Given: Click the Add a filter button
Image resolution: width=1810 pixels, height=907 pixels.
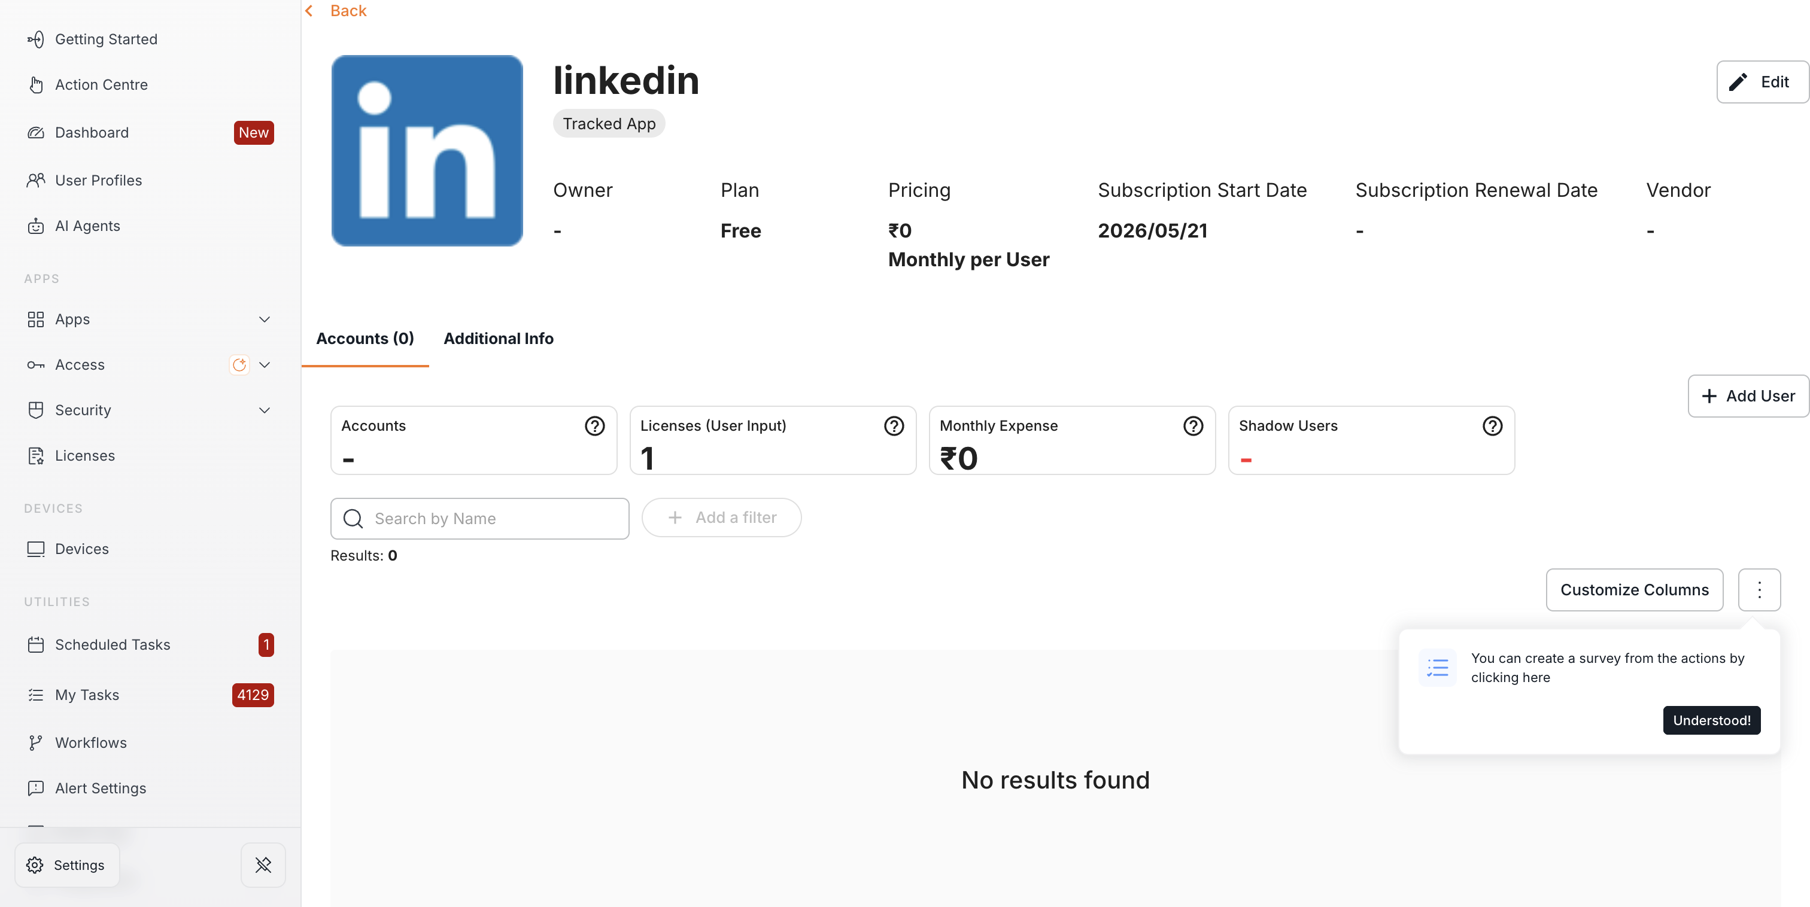Looking at the screenshot, I should click(x=722, y=518).
